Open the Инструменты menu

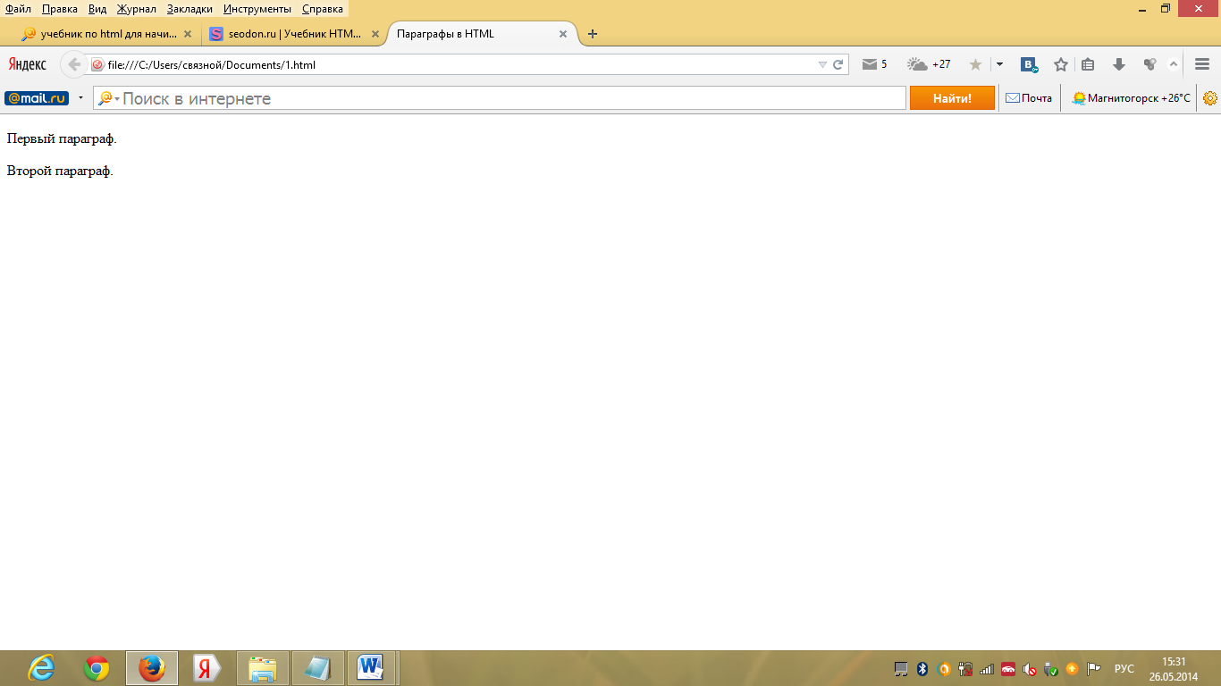point(257,9)
